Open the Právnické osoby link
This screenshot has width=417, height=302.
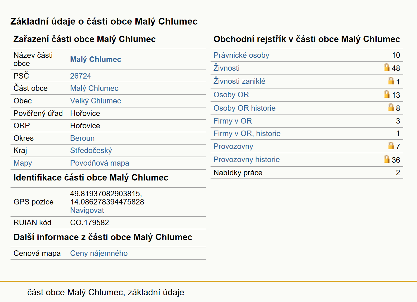click(x=241, y=55)
